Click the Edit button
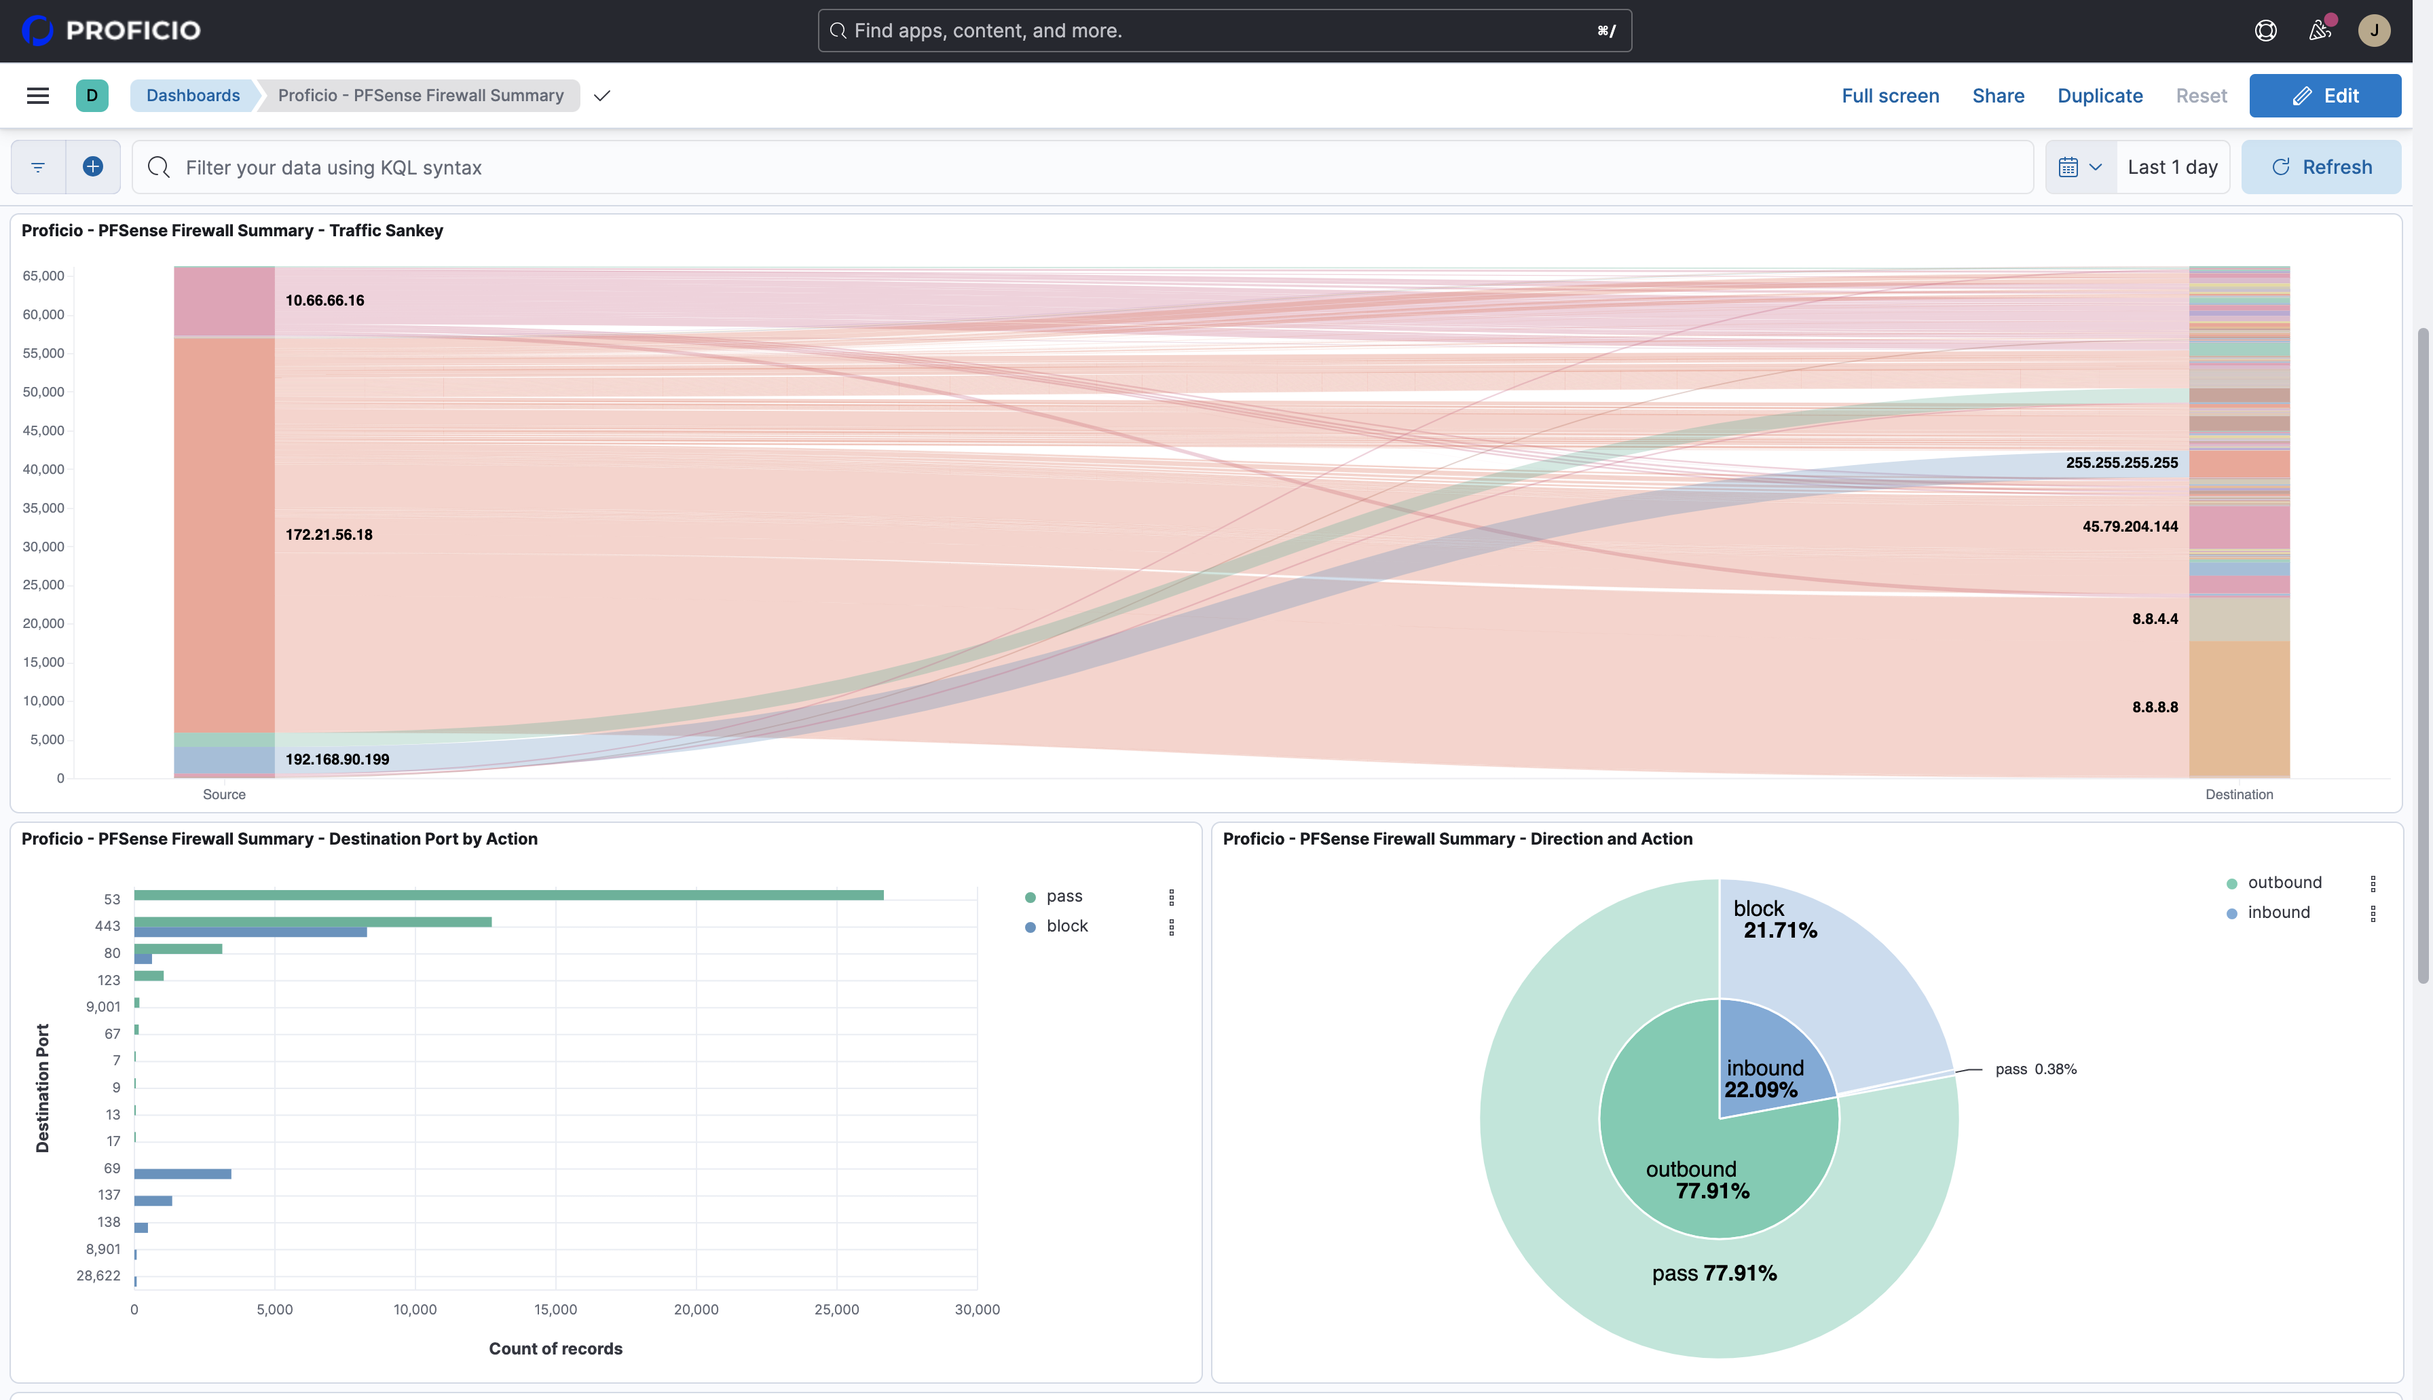2433x1400 pixels. click(x=2324, y=95)
